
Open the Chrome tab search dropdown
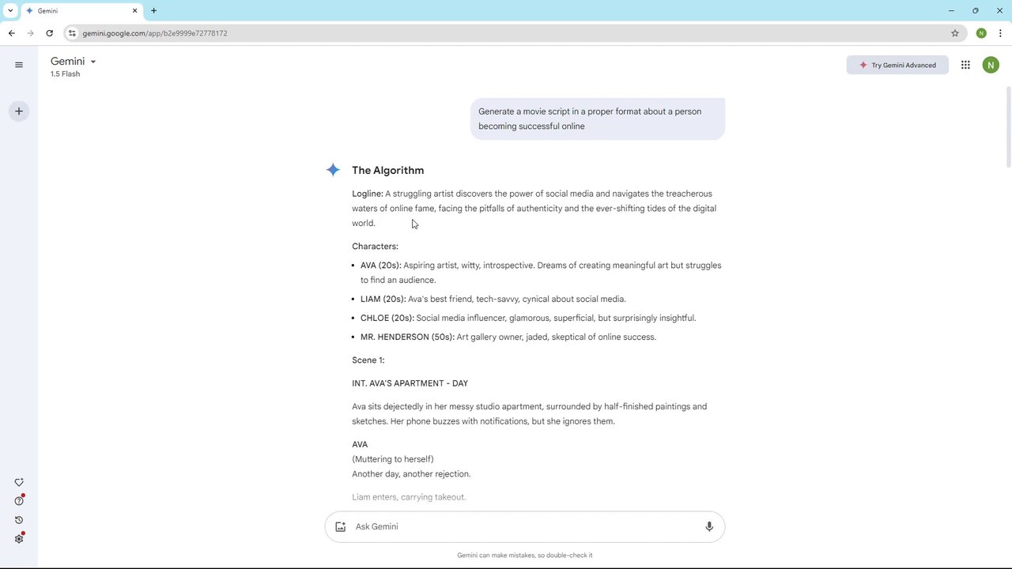pos(10,11)
